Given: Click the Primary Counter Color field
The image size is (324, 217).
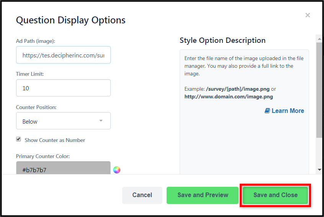Looking at the screenshot, I should point(63,168).
